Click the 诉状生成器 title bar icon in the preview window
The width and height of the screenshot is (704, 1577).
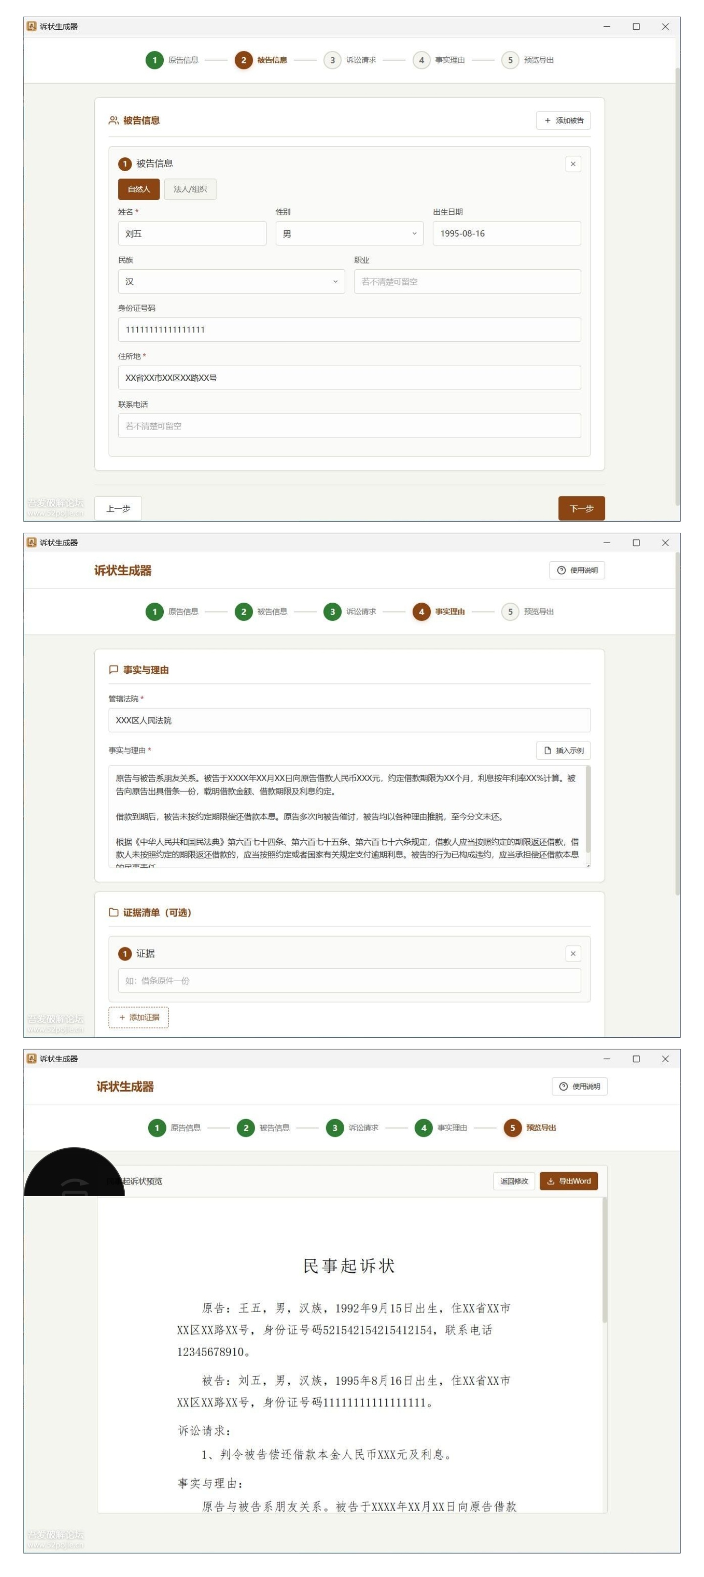tap(31, 1058)
